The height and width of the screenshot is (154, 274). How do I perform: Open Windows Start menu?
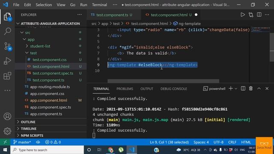(5, 150)
